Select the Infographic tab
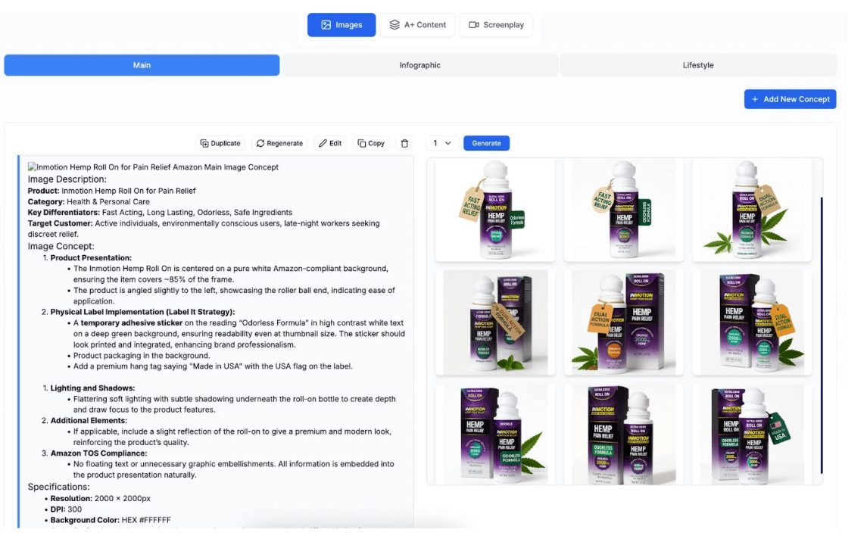 click(419, 65)
